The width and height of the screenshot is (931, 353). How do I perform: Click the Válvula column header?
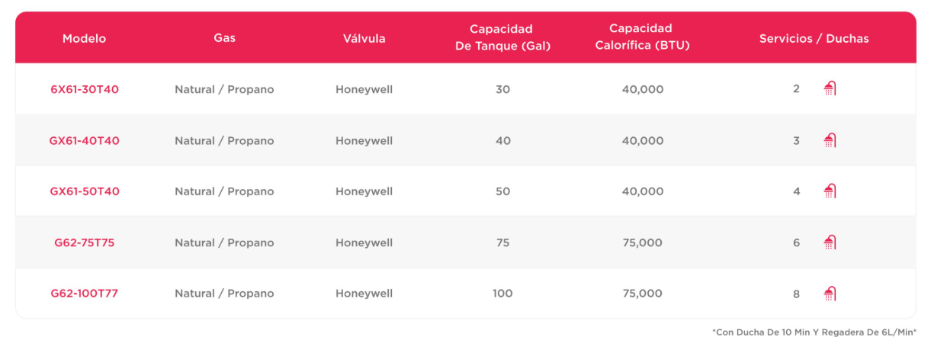(x=364, y=38)
